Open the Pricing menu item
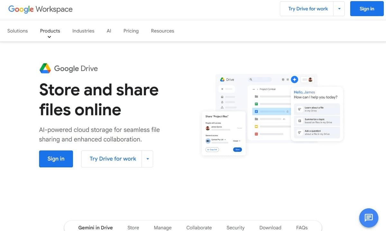The width and height of the screenshot is (386, 231). pyautogui.click(x=131, y=31)
